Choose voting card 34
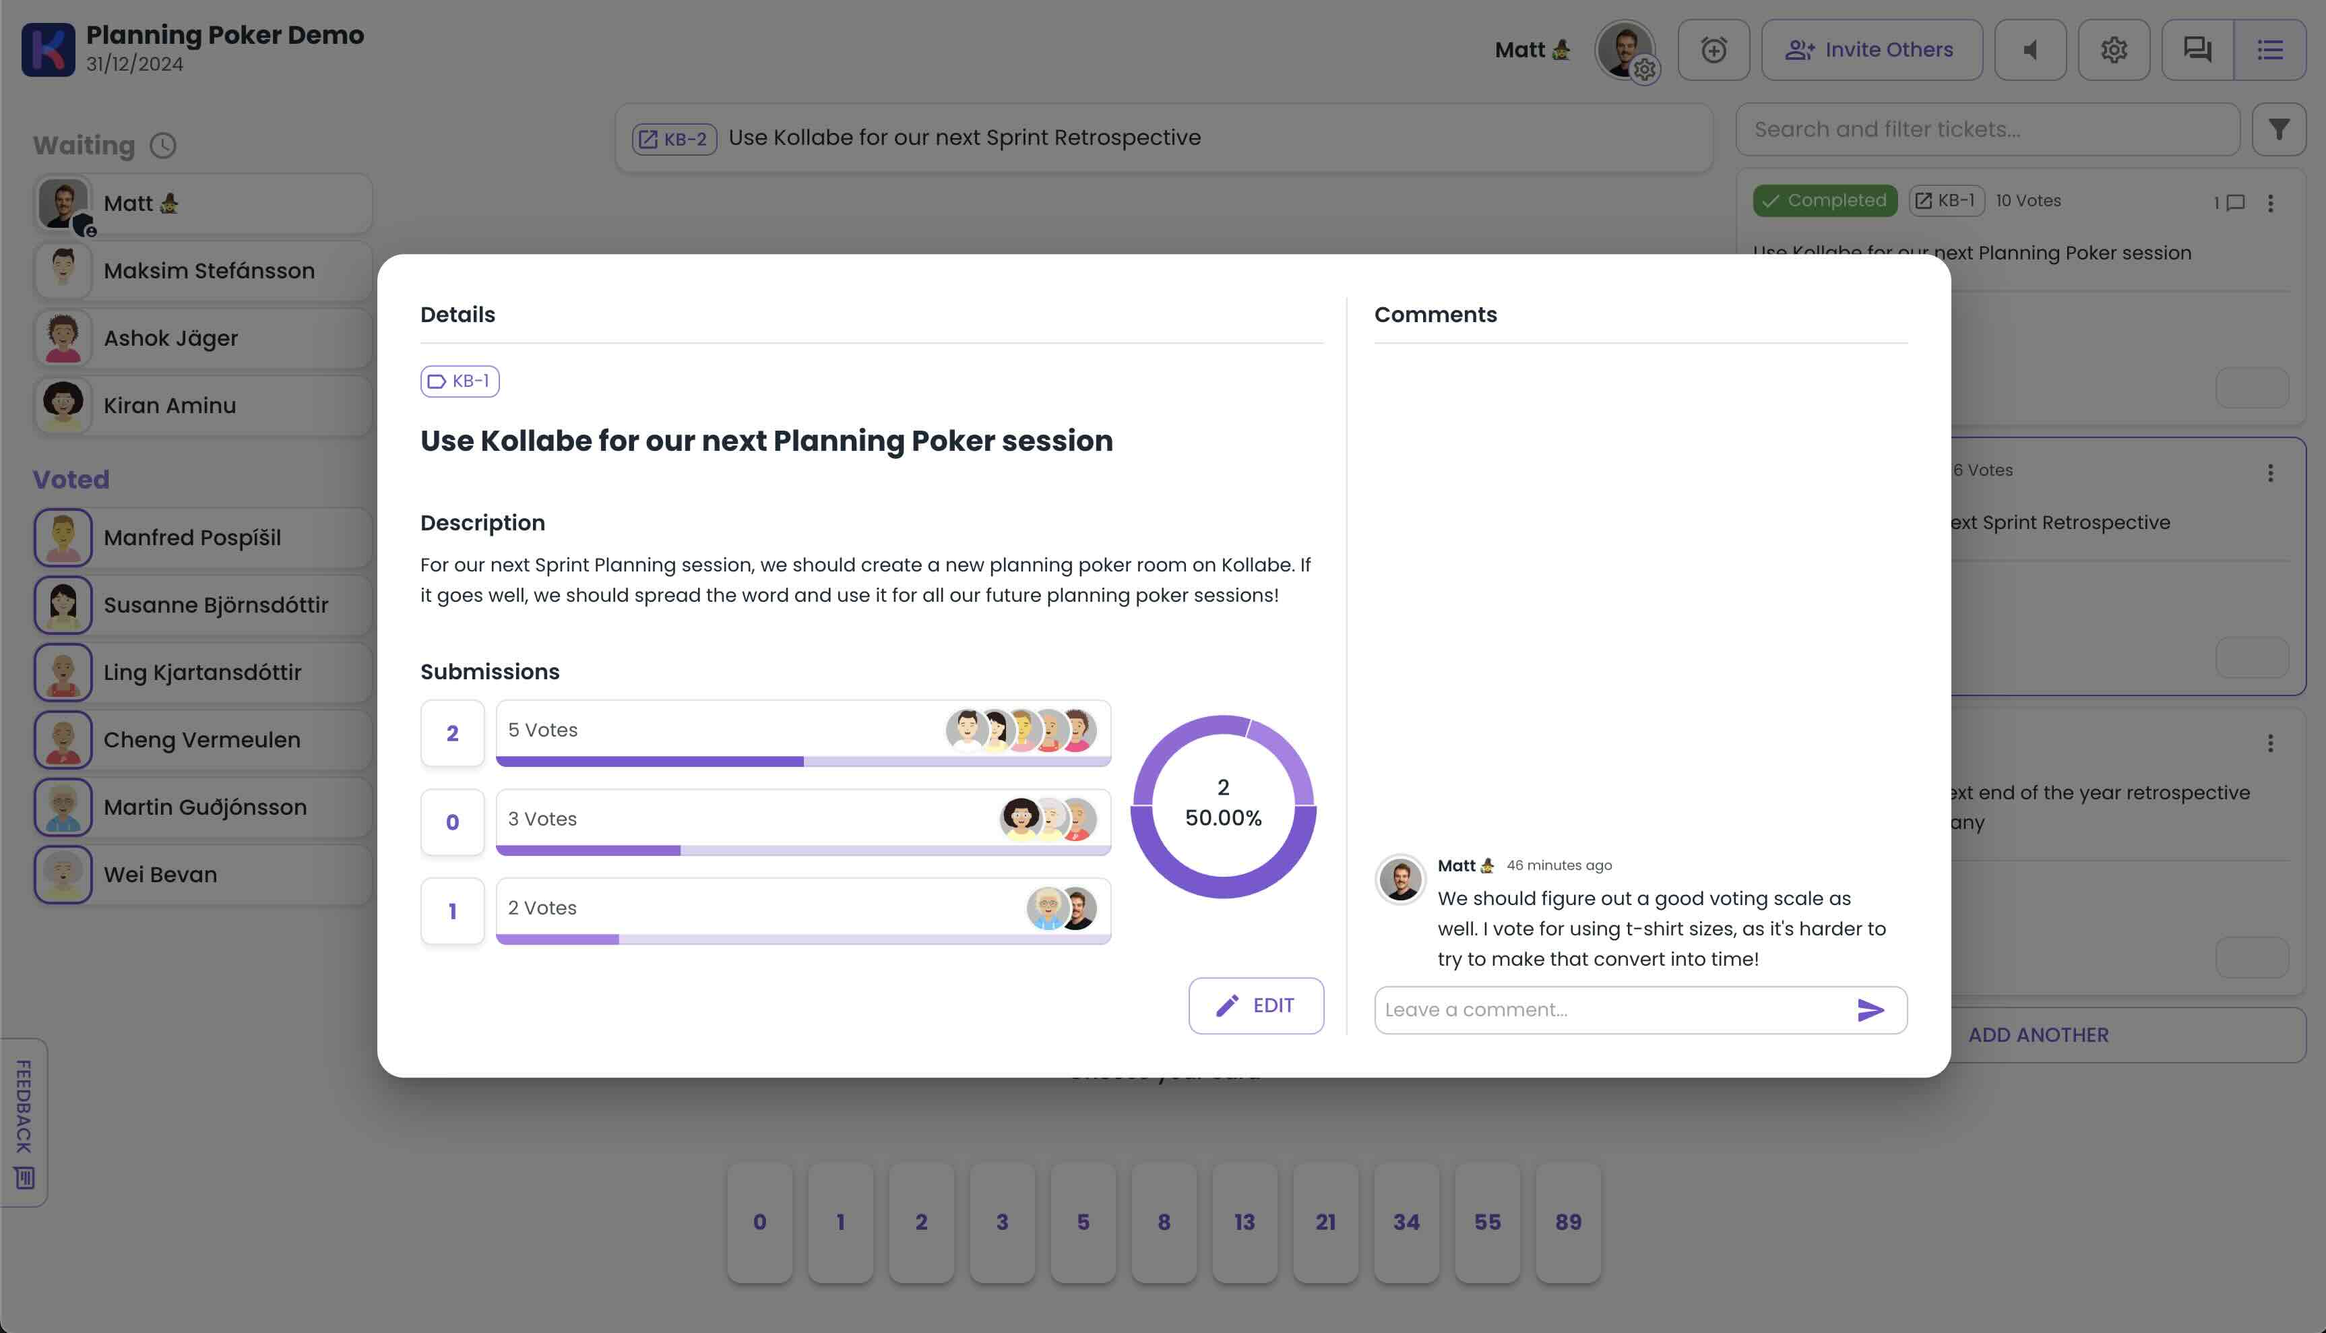The width and height of the screenshot is (2326, 1333). [1406, 1222]
